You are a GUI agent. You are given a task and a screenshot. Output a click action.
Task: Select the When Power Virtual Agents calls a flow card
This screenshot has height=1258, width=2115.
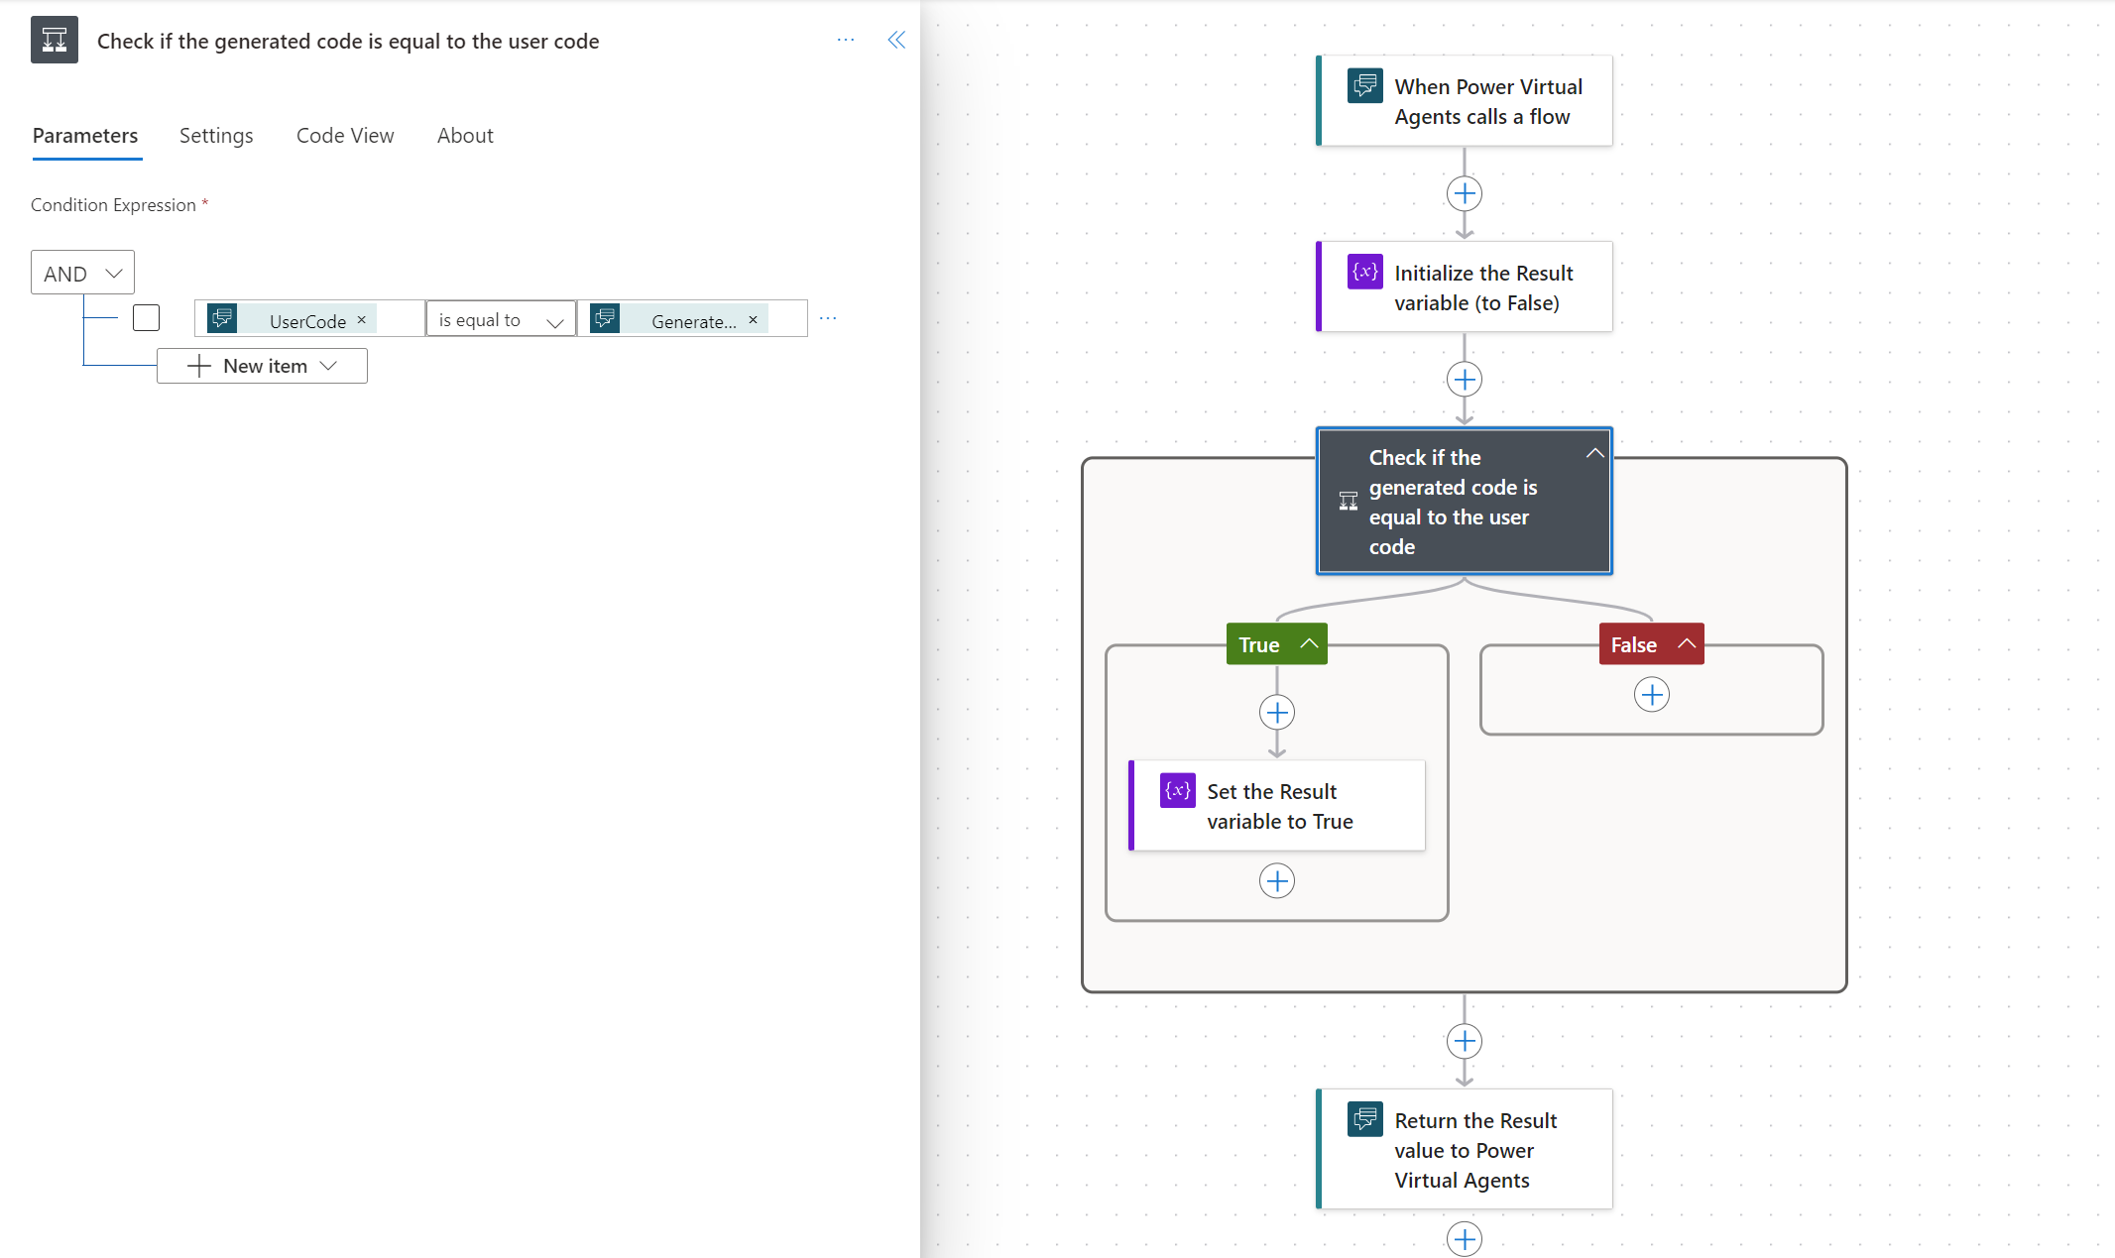pyautogui.click(x=1465, y=101)
